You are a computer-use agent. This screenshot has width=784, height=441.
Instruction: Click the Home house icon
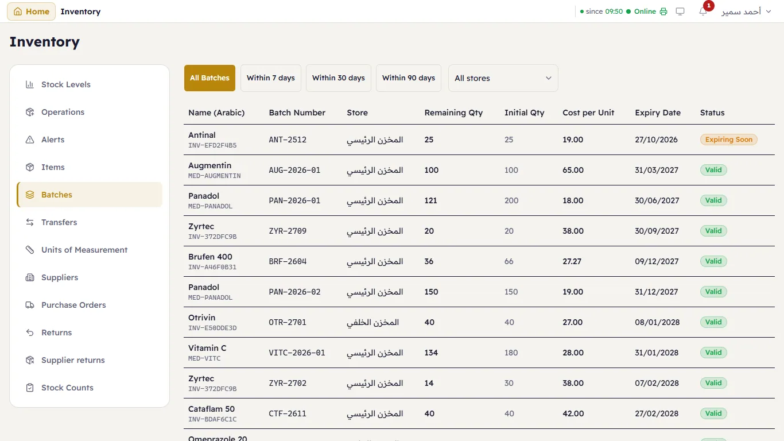pyautogui.click(x=18, y=11)
